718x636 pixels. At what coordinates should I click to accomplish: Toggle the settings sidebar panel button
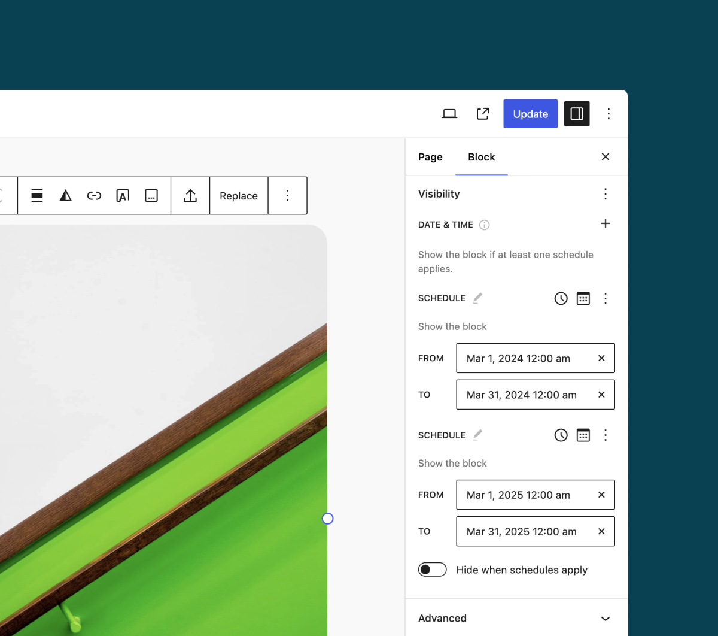coord(577,114)
